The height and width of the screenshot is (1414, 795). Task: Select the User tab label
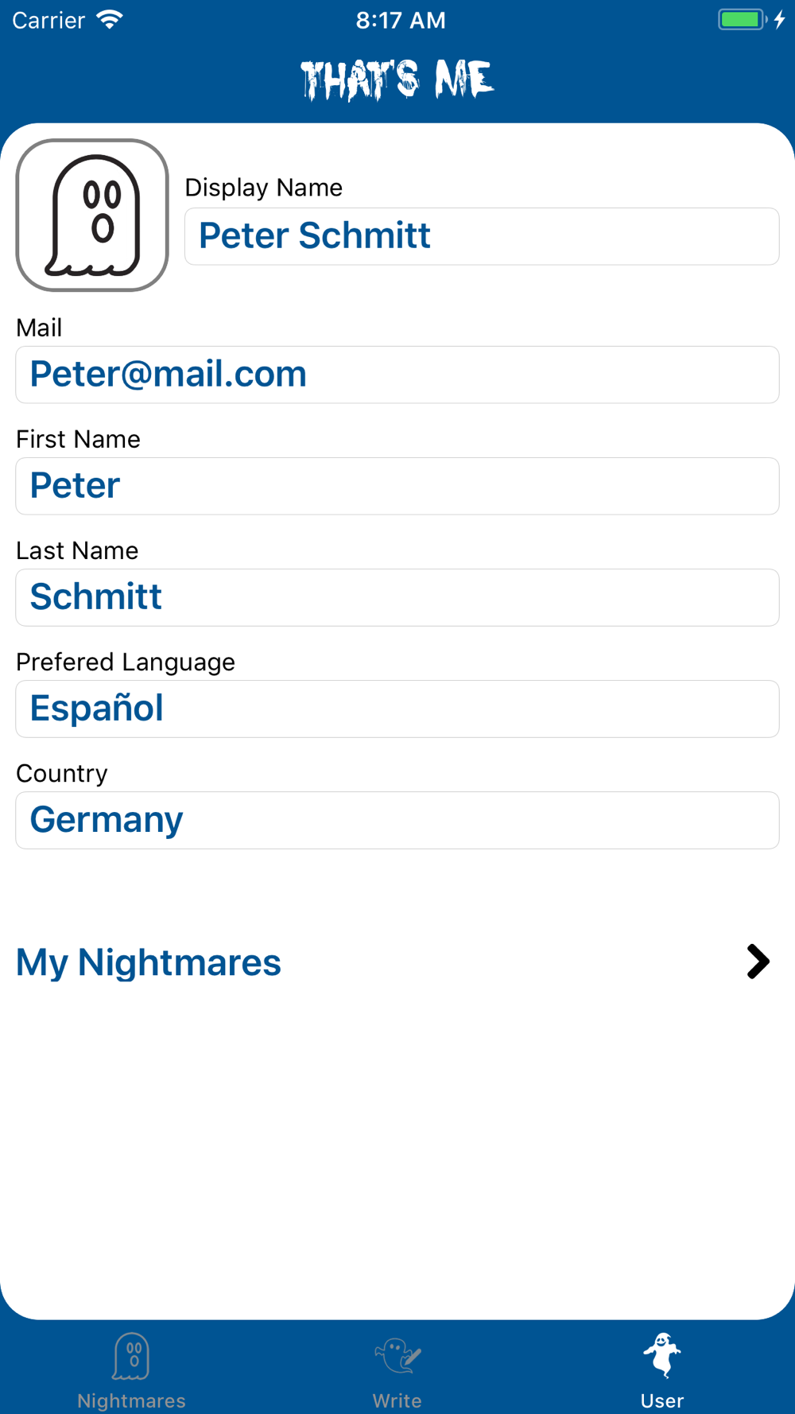coord(662,1400)
